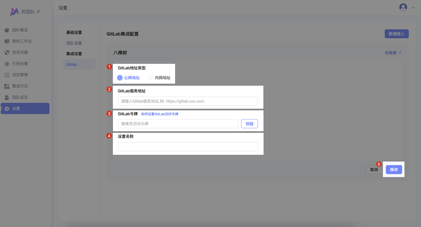Select the 公网地址 radio button
Viewport: 421px width, 227px height.
[120, 78]
